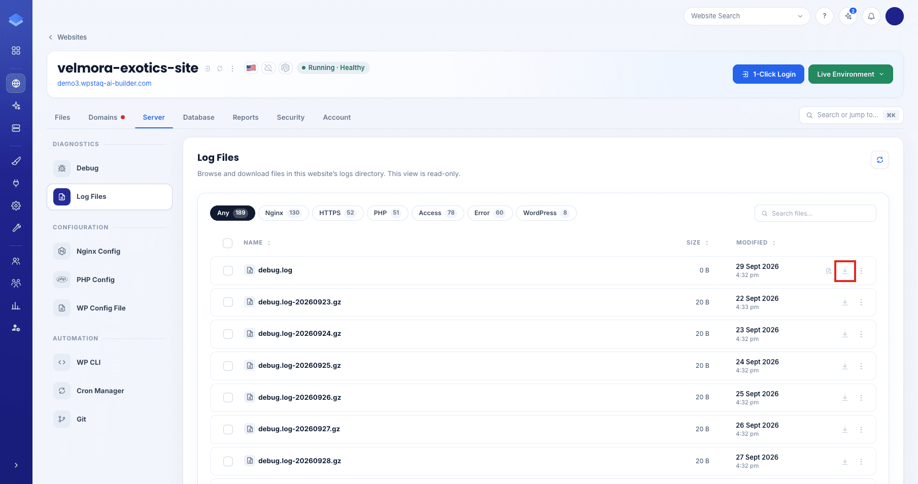The width and height of the screenshot is (918, 484).
Task: Focus the Search or jump to field
Action: click(851, 115)
